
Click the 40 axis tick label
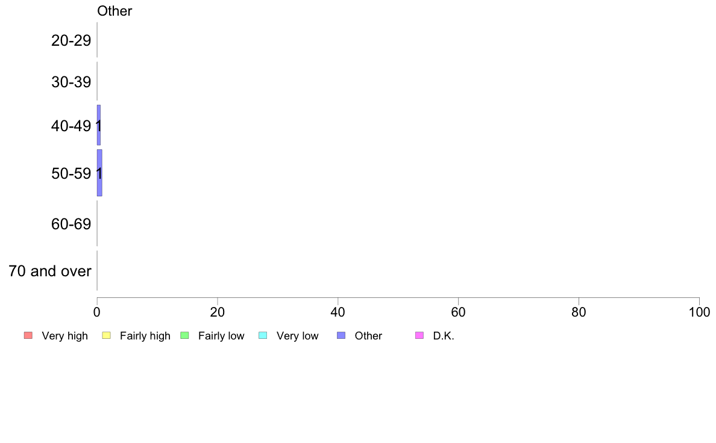click(x=338, y=312)
